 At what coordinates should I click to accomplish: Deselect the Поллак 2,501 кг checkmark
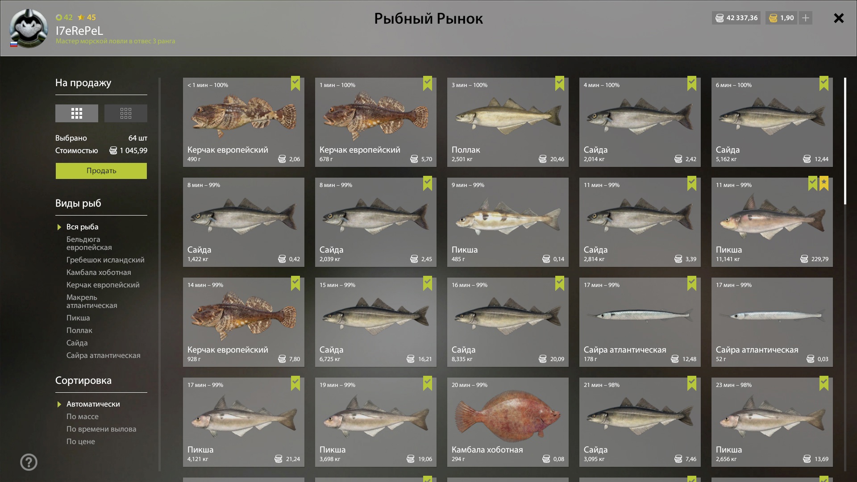(560, 83)
